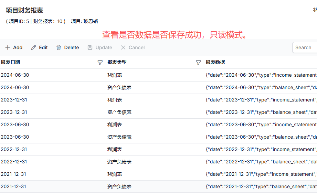Click the trash icon beside Delete
Viewport: 317px width, 194px height.
pos(59,47)
